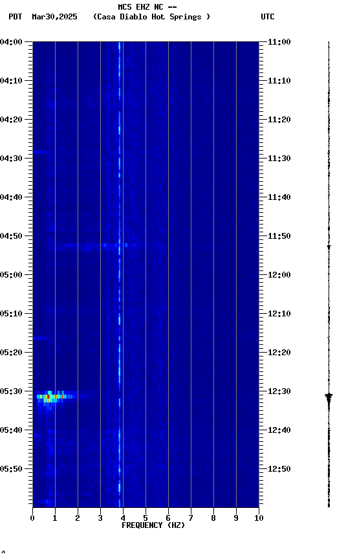Click the 'FREQUENCY (HZ)' axis label
Viewport: 357px width, 559px height.
(x=153, y=525)
